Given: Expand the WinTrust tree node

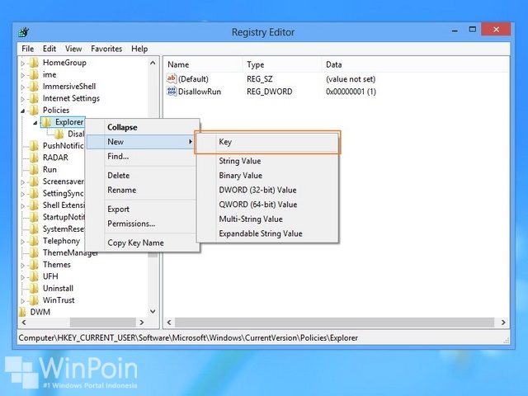Looking at the screenshot, I should coord(22,300).
